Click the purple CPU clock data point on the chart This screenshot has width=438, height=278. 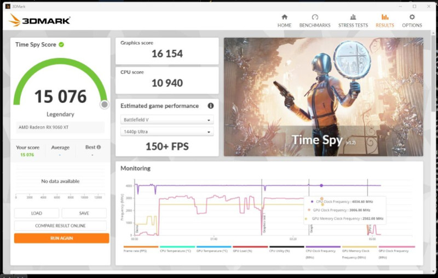(321, 186)
